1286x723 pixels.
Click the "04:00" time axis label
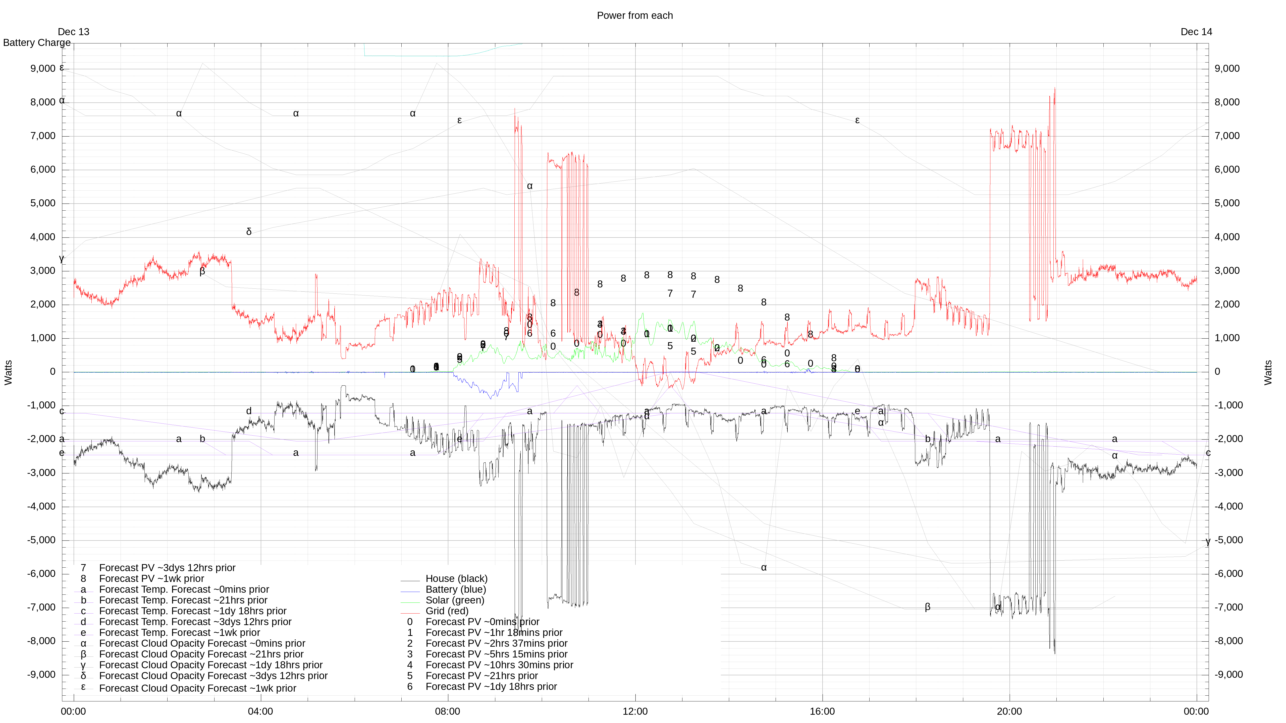point(261,711)
